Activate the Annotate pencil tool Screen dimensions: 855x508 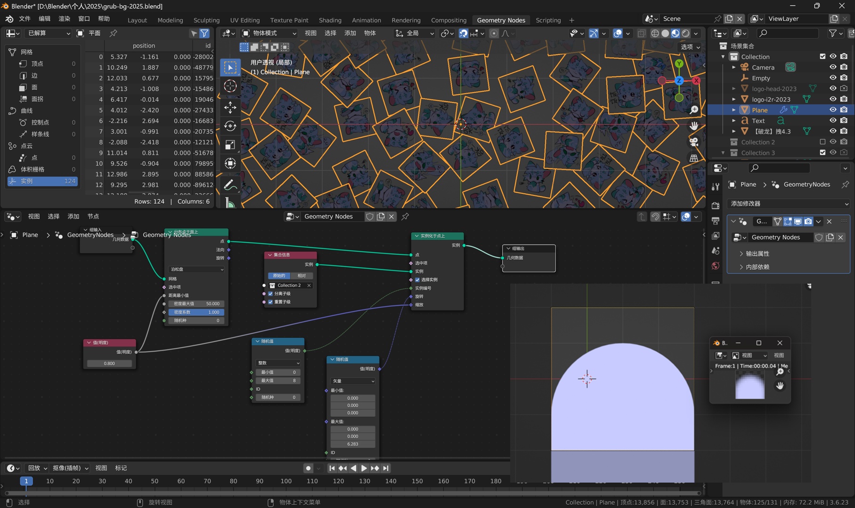[230, 185]
